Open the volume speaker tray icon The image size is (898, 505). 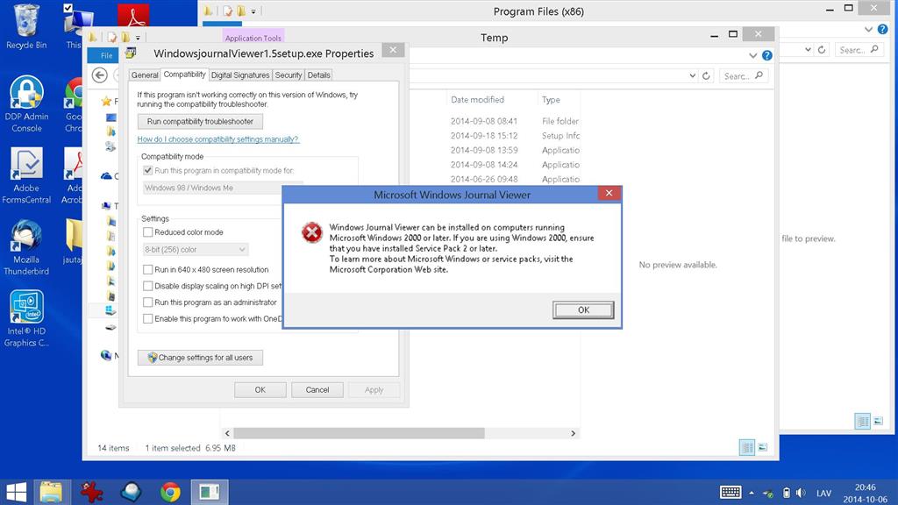tap(801, 493)
